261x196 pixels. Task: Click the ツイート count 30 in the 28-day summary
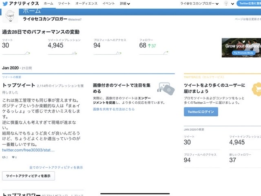pos(5,45)
